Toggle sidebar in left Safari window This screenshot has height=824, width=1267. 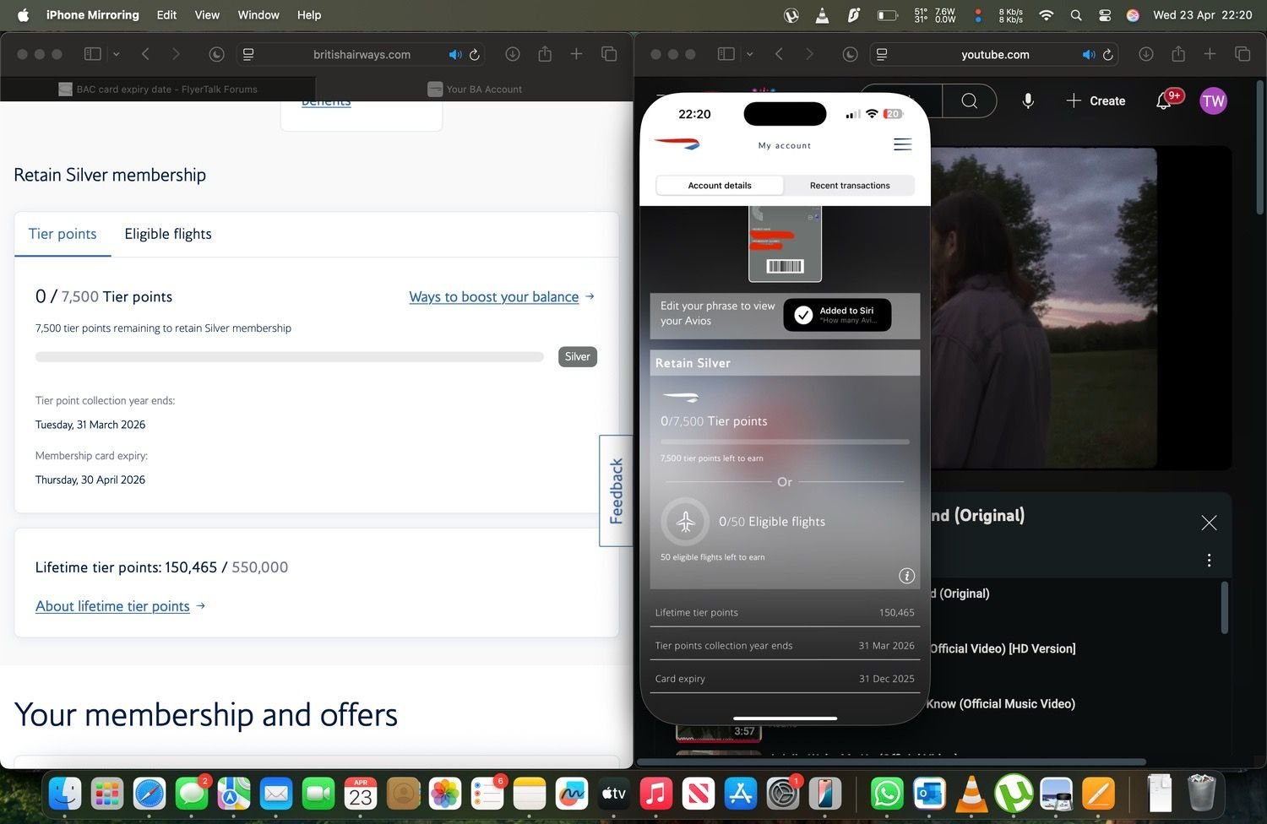(x=93, y=54)
